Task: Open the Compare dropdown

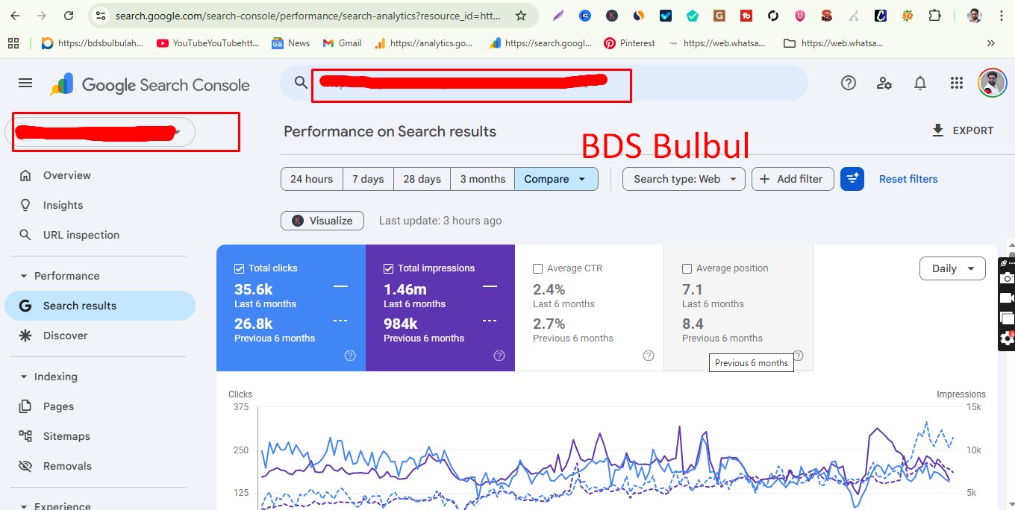Action: (x=556, y=179)
